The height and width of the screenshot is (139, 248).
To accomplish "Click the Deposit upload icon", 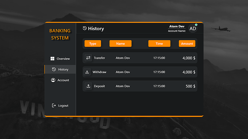I will point(88,86).
